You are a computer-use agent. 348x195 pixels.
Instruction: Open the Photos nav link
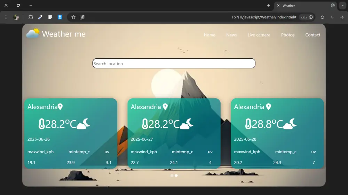[288, 35]
